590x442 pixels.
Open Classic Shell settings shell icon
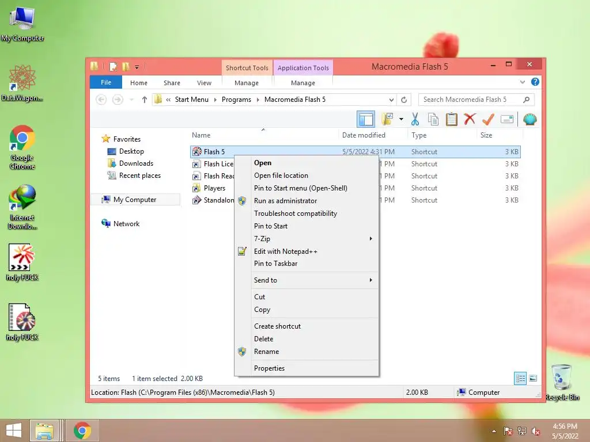pyautogui.click(x=530, y=120)
